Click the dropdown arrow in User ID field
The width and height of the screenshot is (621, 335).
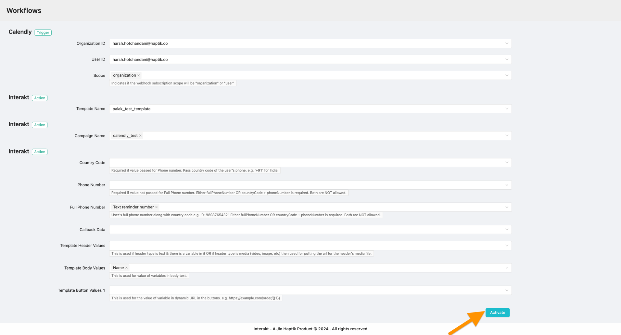507,59
